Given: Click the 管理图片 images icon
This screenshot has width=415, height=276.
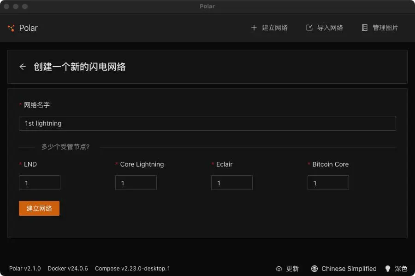Looking at the screenshot, I should [x=365, y=28].
